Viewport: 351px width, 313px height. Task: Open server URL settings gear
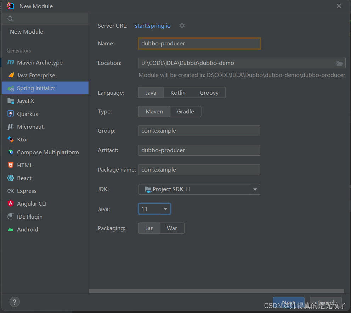click(182, 26)
